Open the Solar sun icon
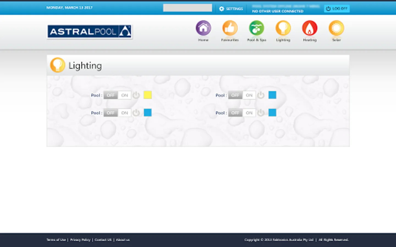The width and height of the screenshot is (396, 247). point(336,28)
